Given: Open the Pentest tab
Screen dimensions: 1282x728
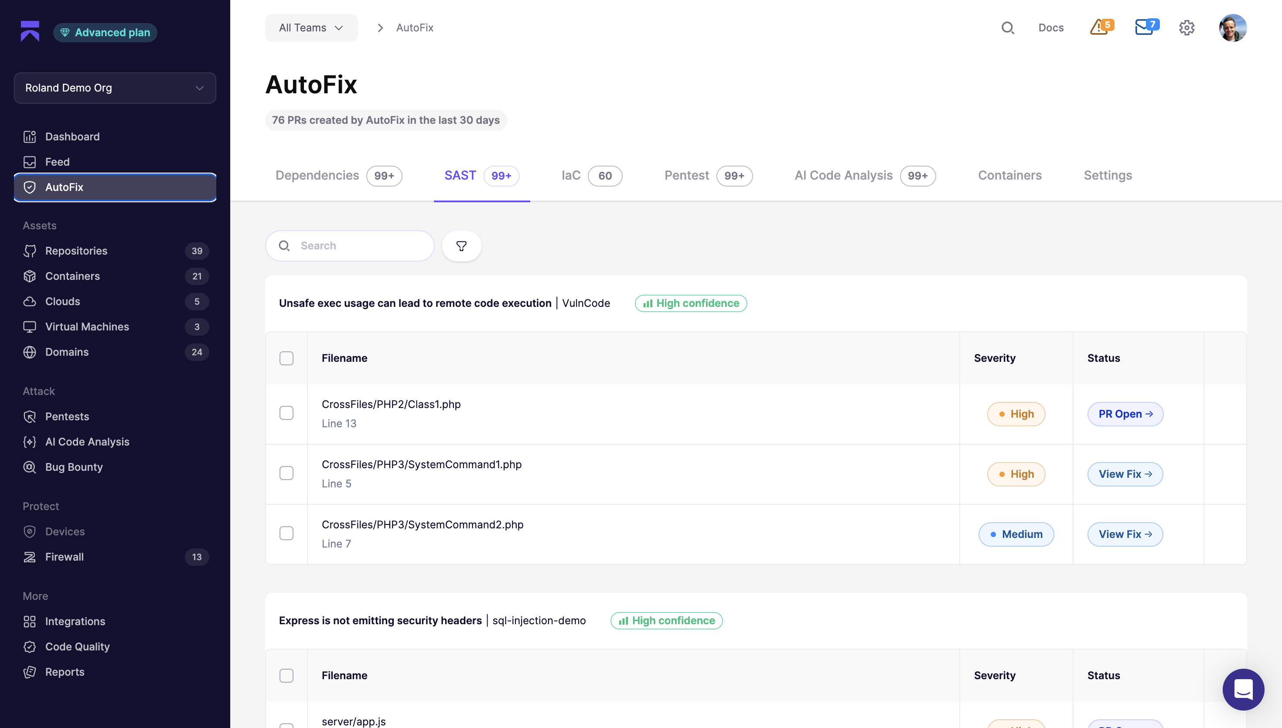Looking at the screenshot, I should [x=709, y=176].
